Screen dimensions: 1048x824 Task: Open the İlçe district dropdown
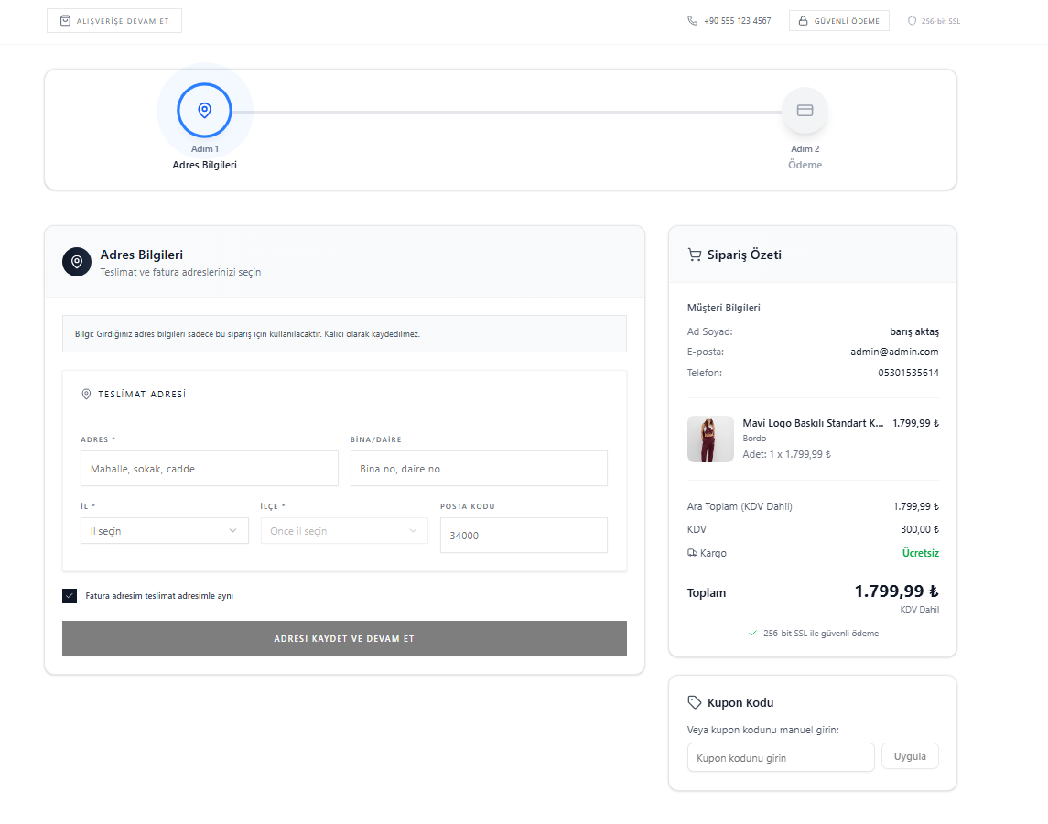click(343, 531)
